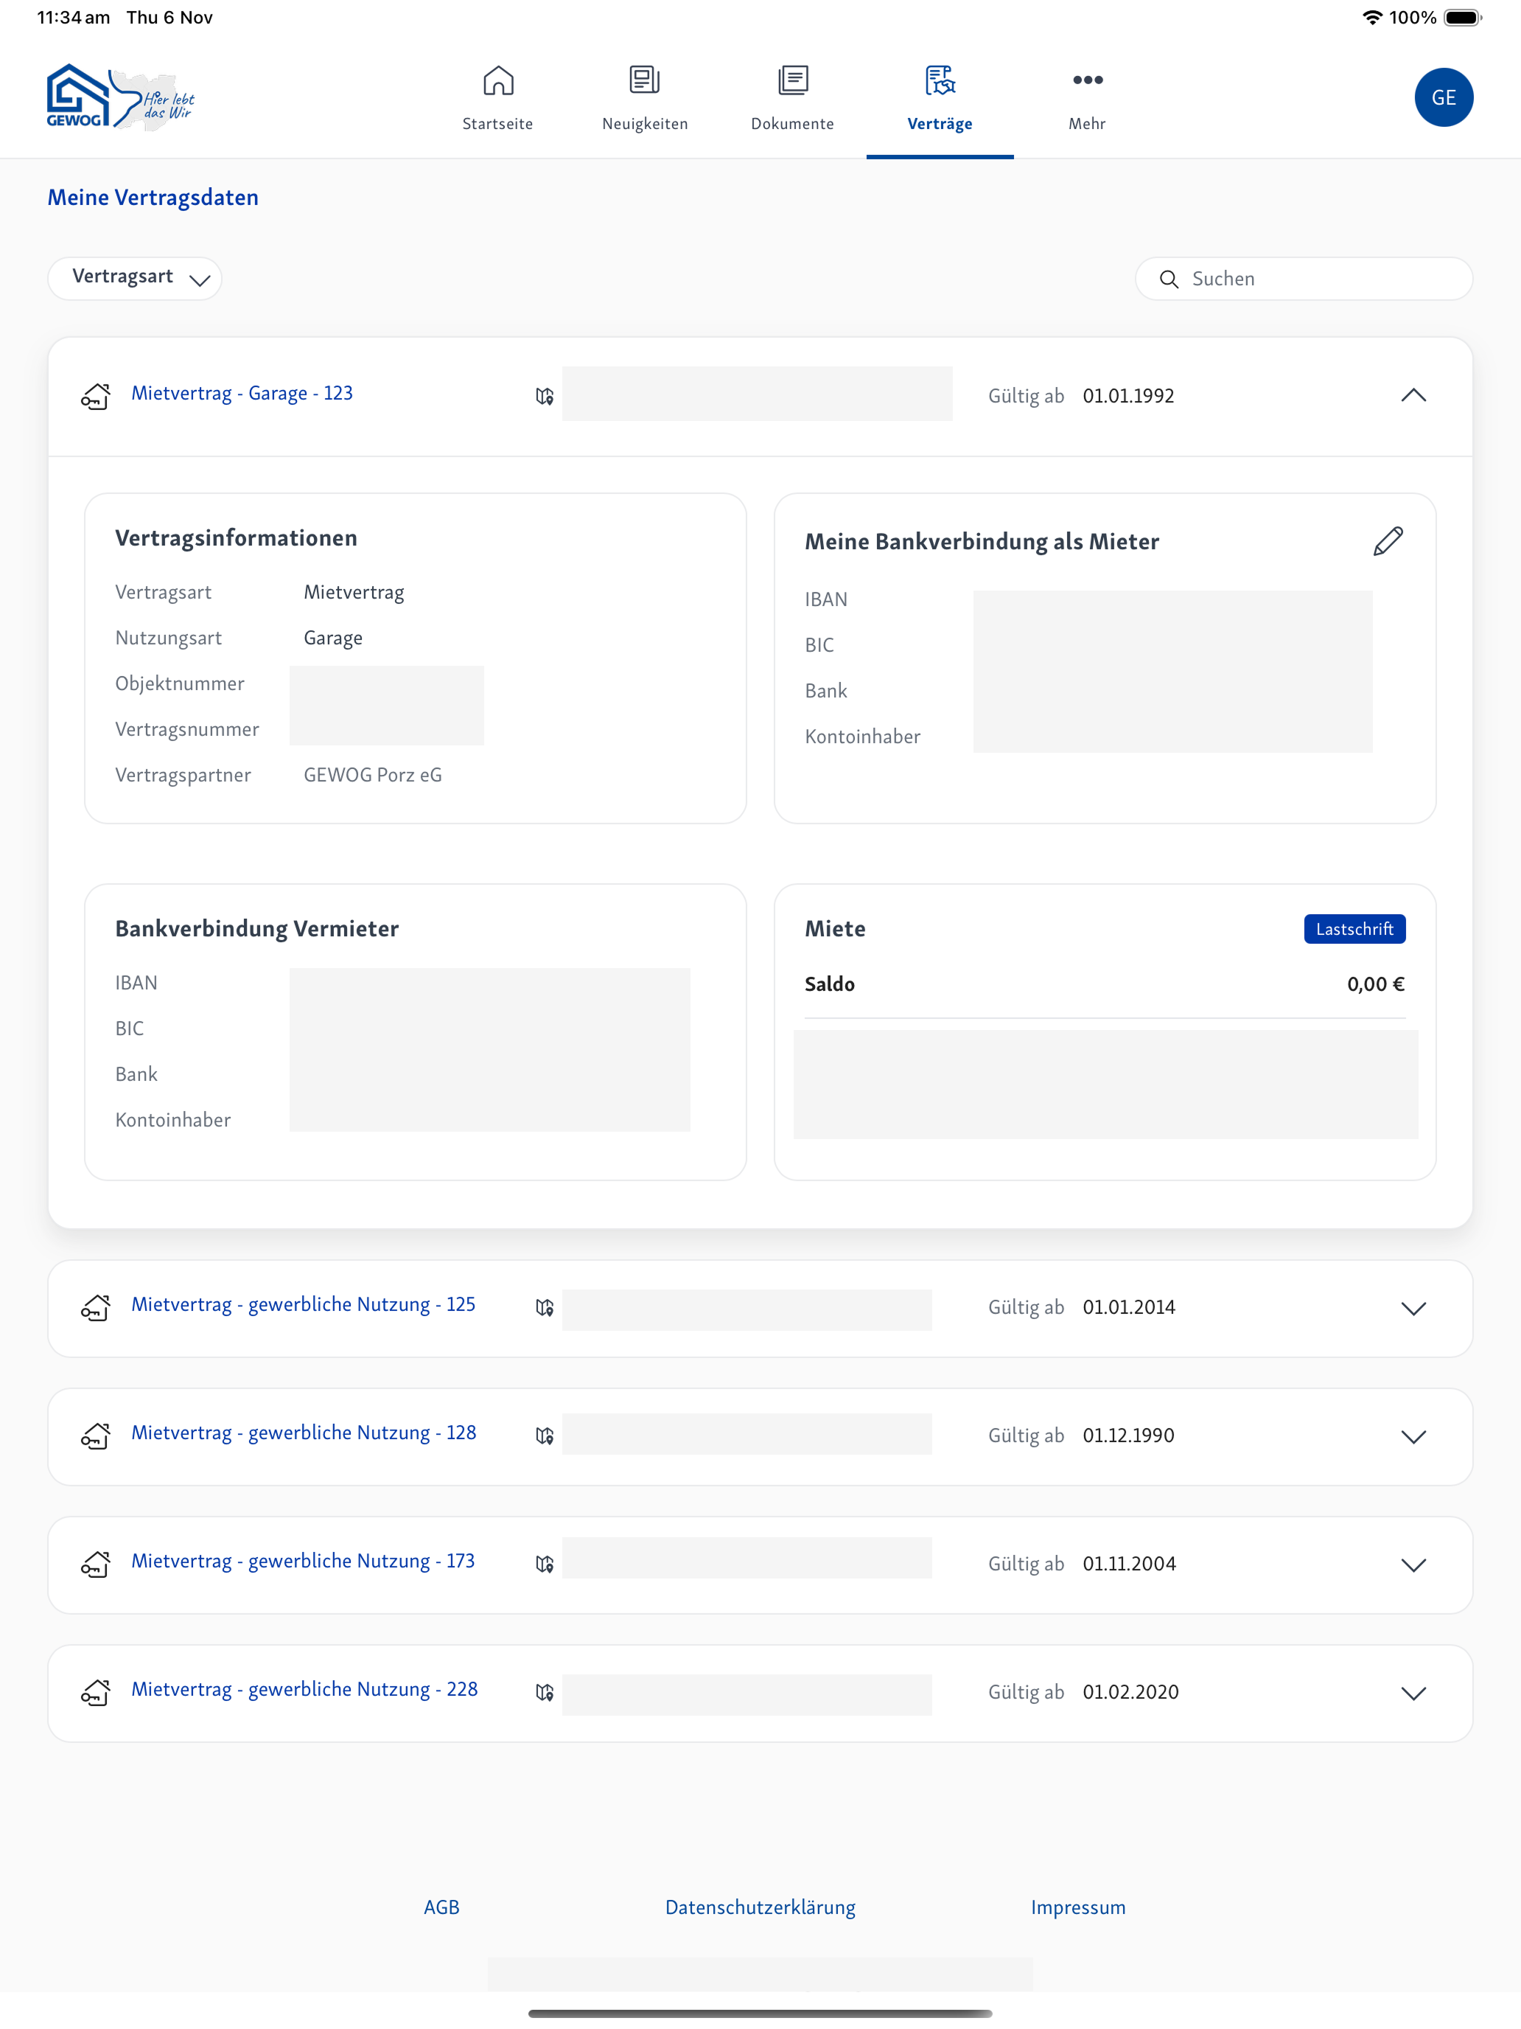Open Mietvertrag - gewerbliche Nutzung - 128 link
The height and width of the screenshot is (2029, 1521).
click(x=304, y=1434)
